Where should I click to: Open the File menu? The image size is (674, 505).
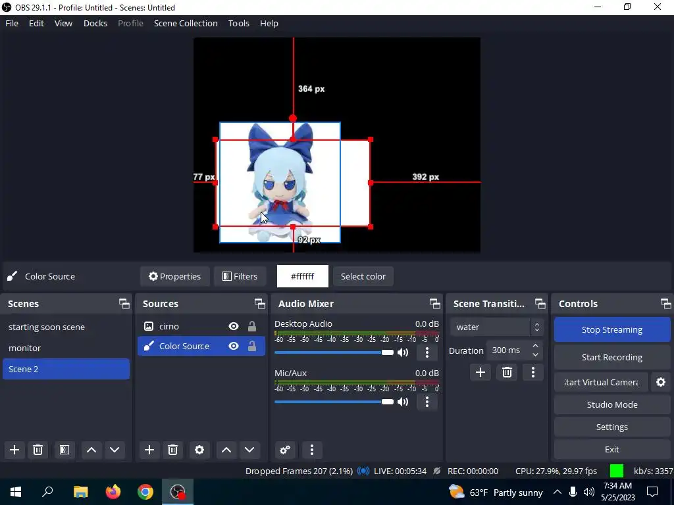click(12, 23)
